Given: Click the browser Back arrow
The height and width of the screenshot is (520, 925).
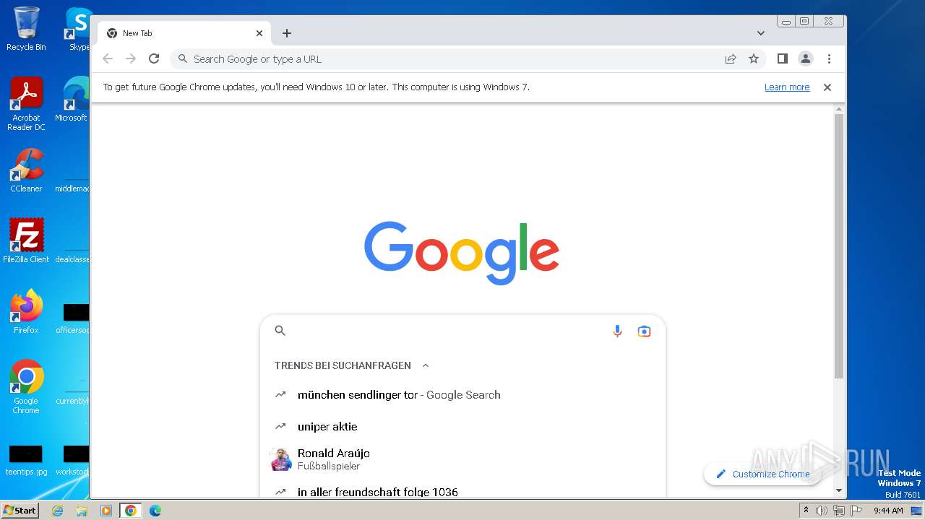Looking at the screenshot, I should pos(108,59).
